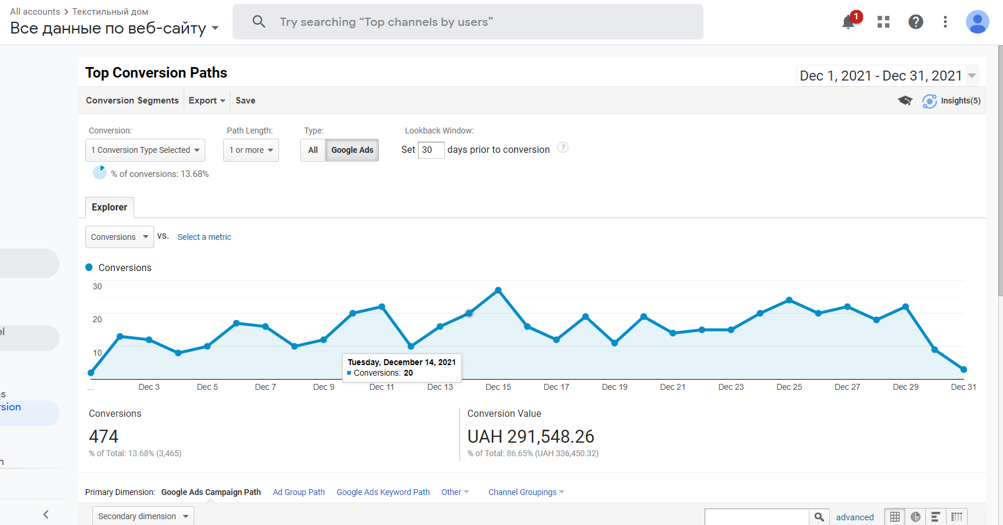Click the Select a metric link

pyautogui.click(x=204, y=237)
